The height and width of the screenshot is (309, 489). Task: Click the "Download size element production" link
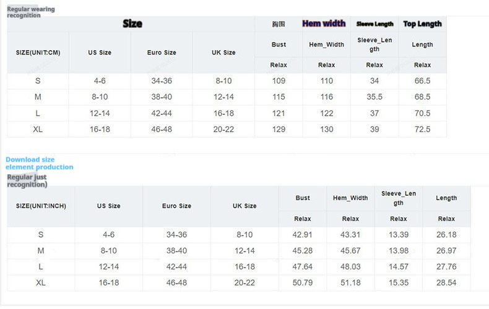pos(39,163)
